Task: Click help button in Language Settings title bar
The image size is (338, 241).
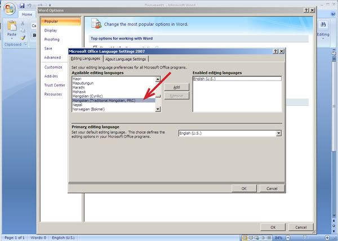Action: tap(275, 51)
